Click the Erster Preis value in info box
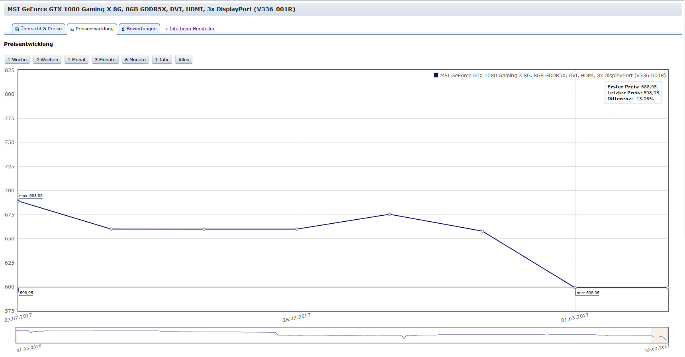Viewport: 685px width, 357px height. [x=649, y=87]
